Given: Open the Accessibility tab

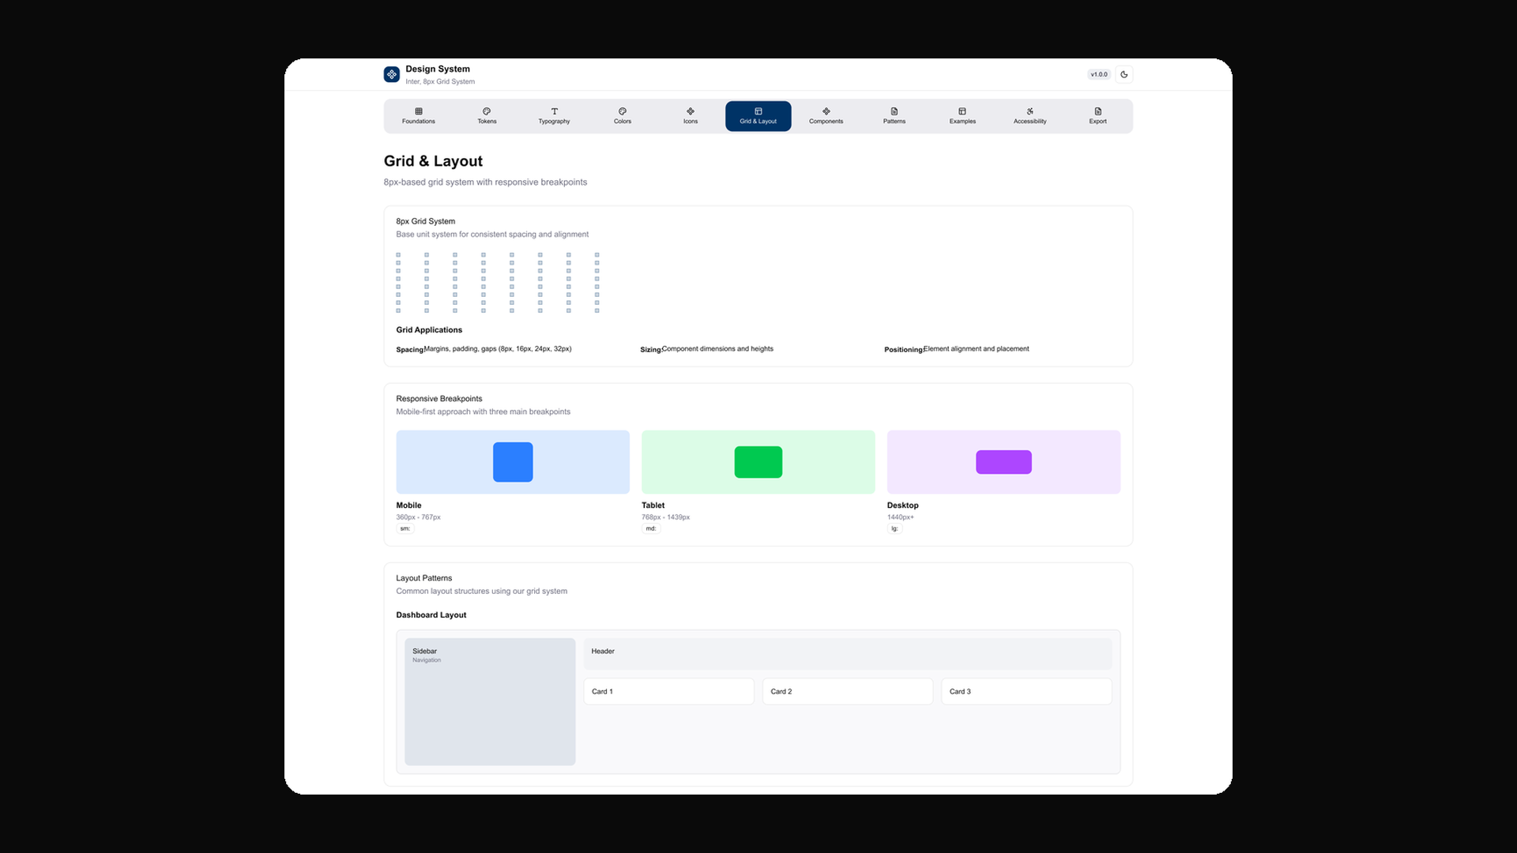Looking at the screenshot, I should pos(1030,116).
